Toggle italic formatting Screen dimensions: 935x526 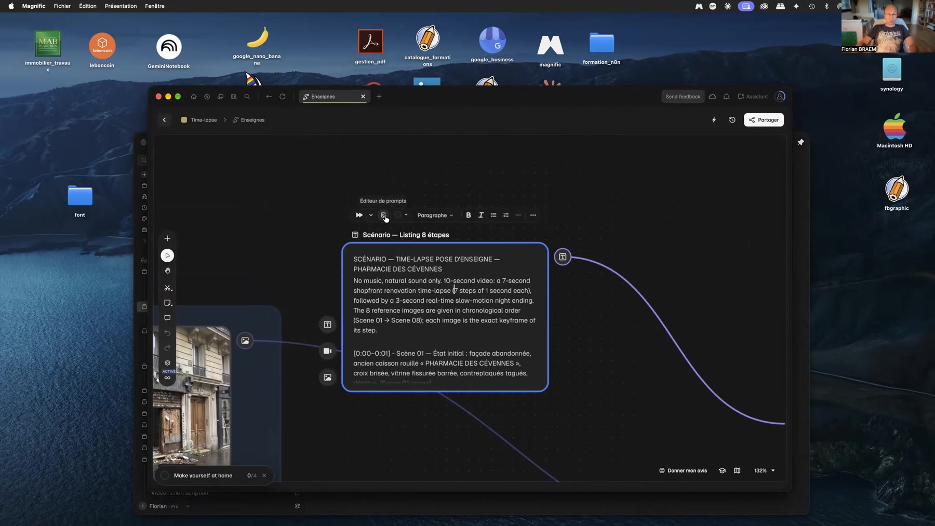481,215
